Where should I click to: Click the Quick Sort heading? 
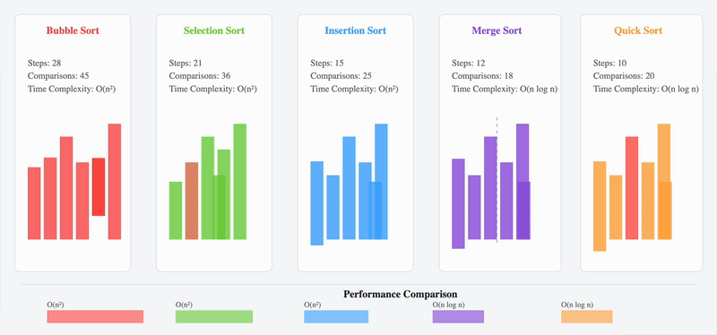pyautogui.click(x=638, y=30)
